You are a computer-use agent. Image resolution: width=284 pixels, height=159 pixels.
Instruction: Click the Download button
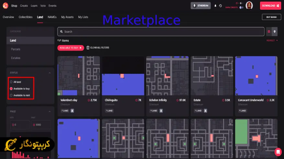point(270,5)
